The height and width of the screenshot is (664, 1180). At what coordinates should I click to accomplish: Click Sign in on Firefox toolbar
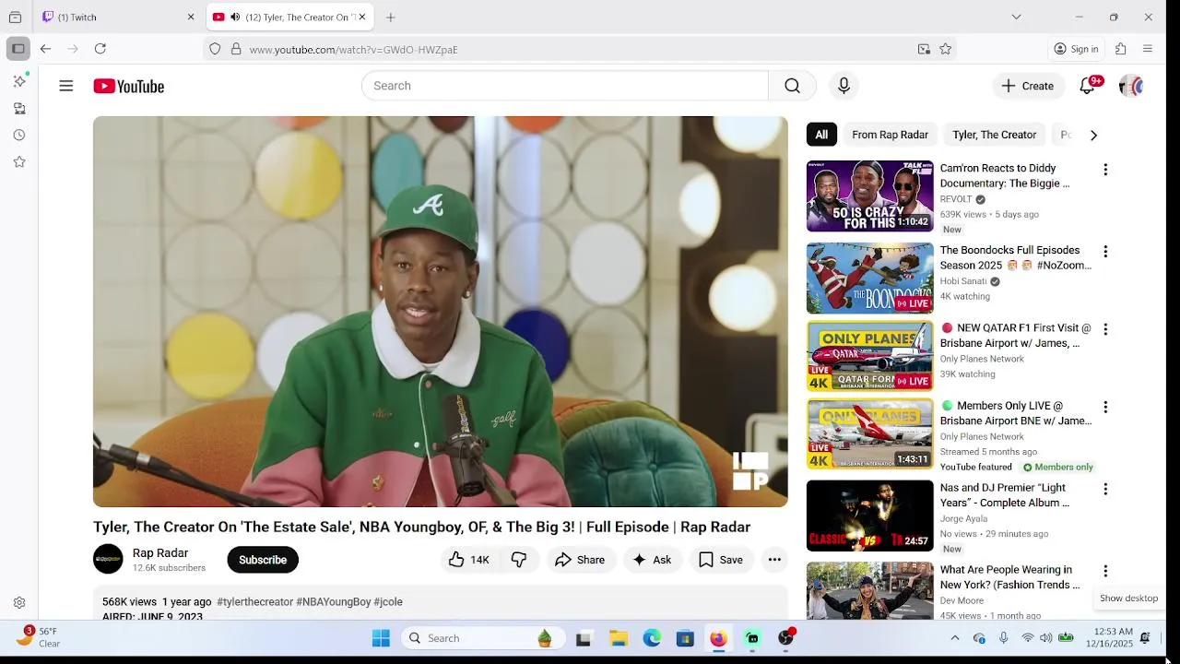tap(1077, 49)
